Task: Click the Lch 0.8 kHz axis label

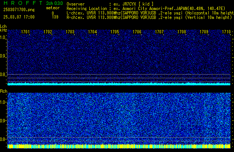Action: pyautogui.click(x=3, y=75)
